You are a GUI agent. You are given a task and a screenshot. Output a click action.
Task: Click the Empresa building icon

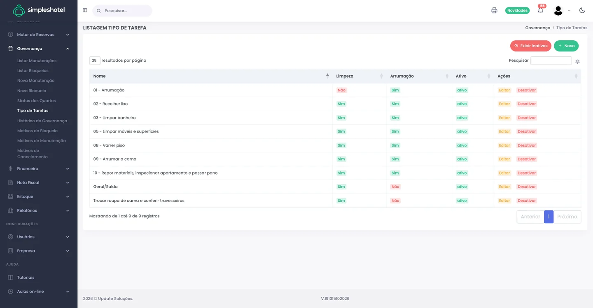click(11, 251)
